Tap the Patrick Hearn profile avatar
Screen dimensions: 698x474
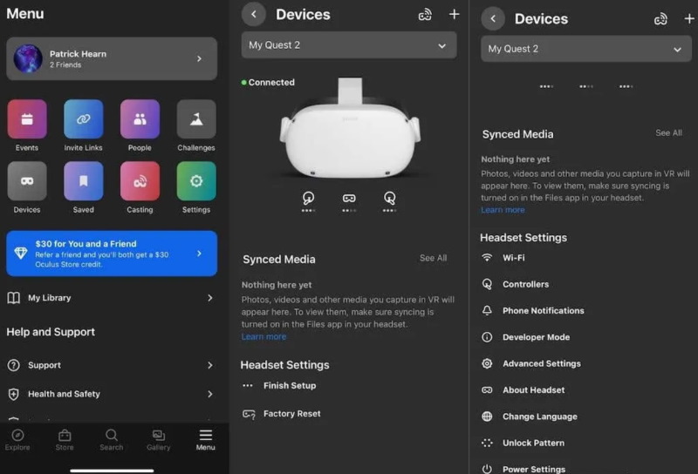point(28,58)
